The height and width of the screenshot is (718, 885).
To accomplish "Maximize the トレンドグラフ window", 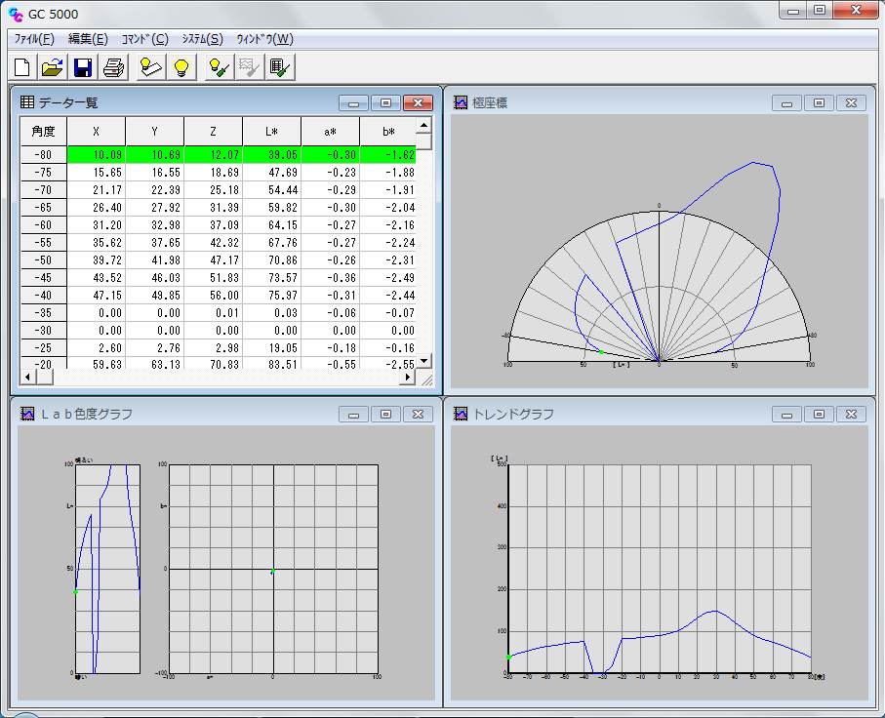I will coord(819,414).
